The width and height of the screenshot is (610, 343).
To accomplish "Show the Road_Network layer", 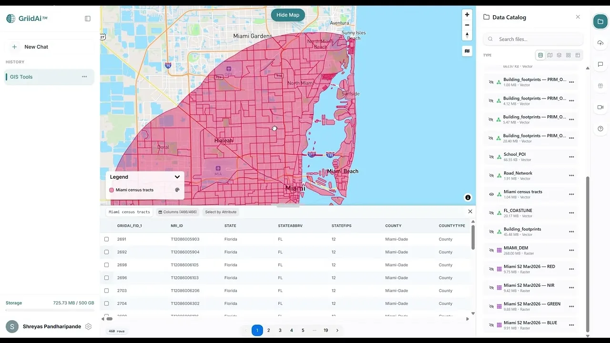I will (491, 176).
